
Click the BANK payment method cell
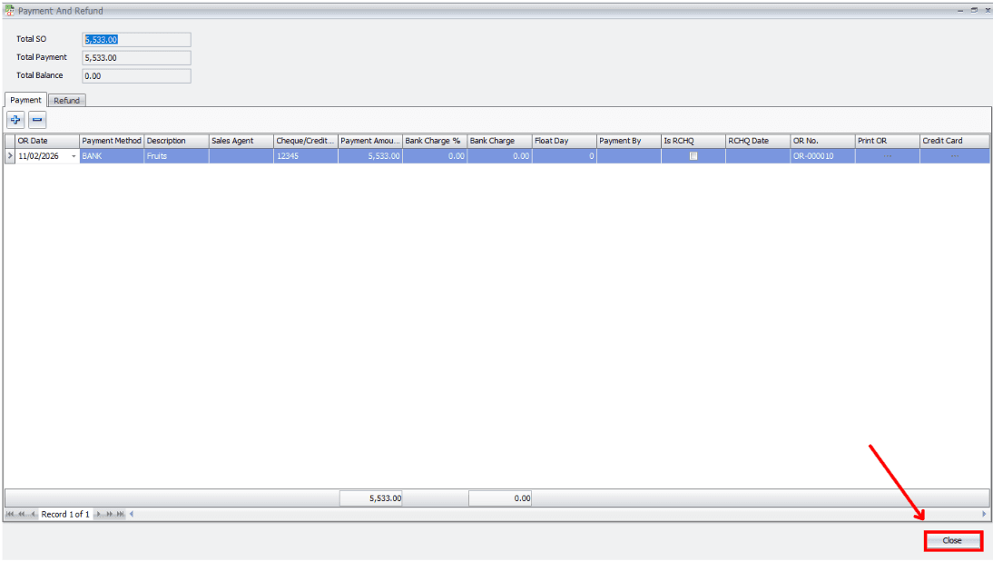pos(111,156)
